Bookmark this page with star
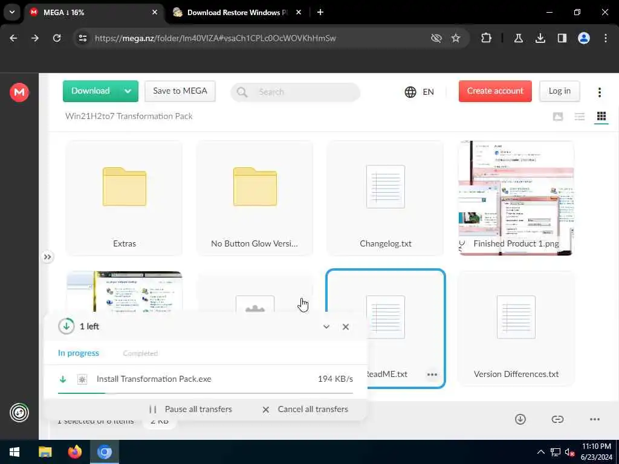Image resolution: width=619 pixels, height=464 pixels. [x=456, y=38]
